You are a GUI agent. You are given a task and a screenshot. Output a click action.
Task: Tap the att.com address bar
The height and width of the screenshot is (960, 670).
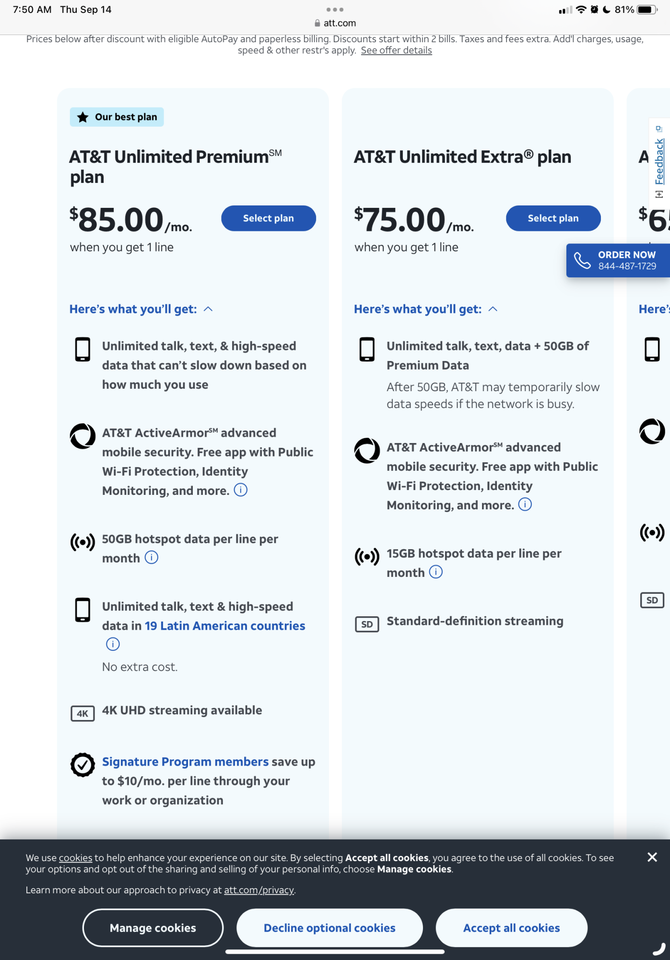pyautogui.click(x=335, y=23)
